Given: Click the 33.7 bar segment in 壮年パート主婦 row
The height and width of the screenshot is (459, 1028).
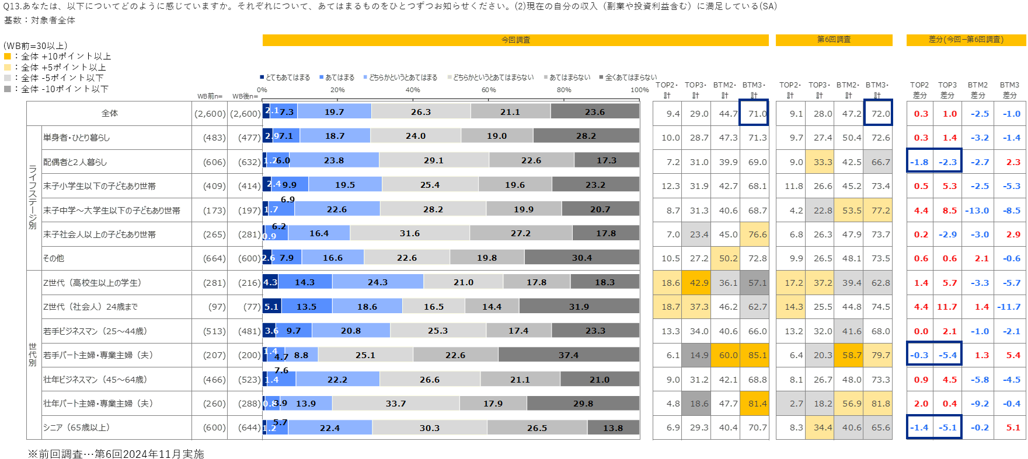Looking at the screenshot, I should [395, 403].
